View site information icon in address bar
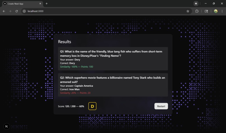Viewport: 226px width, 133px height. coord(24,11)
